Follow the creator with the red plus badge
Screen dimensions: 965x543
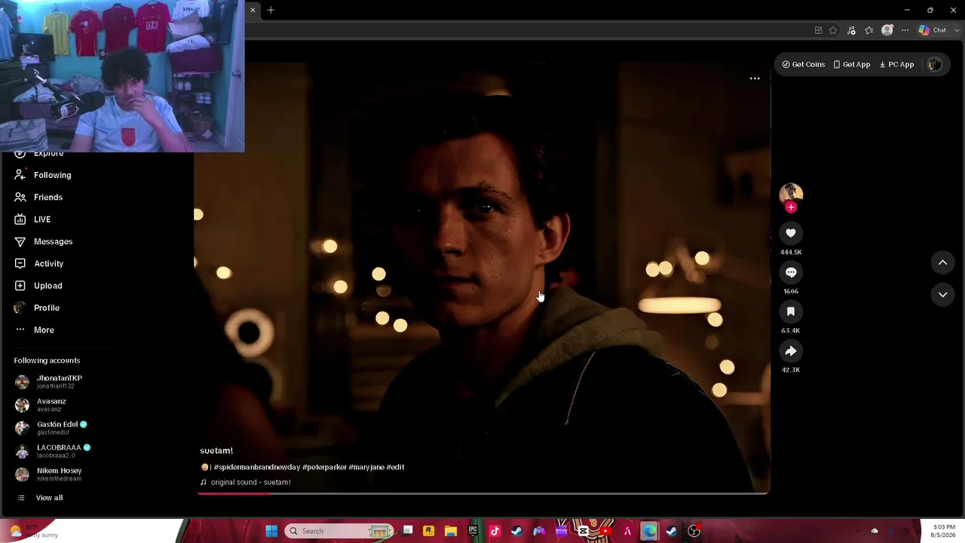[791, 207]
